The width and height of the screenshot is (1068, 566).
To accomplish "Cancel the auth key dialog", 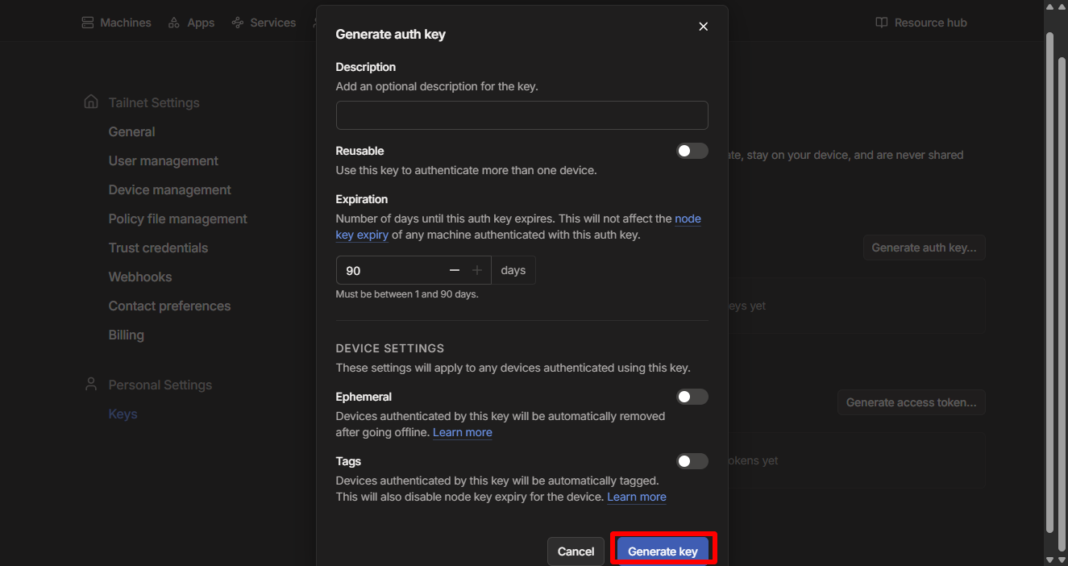I will point(576,551).
